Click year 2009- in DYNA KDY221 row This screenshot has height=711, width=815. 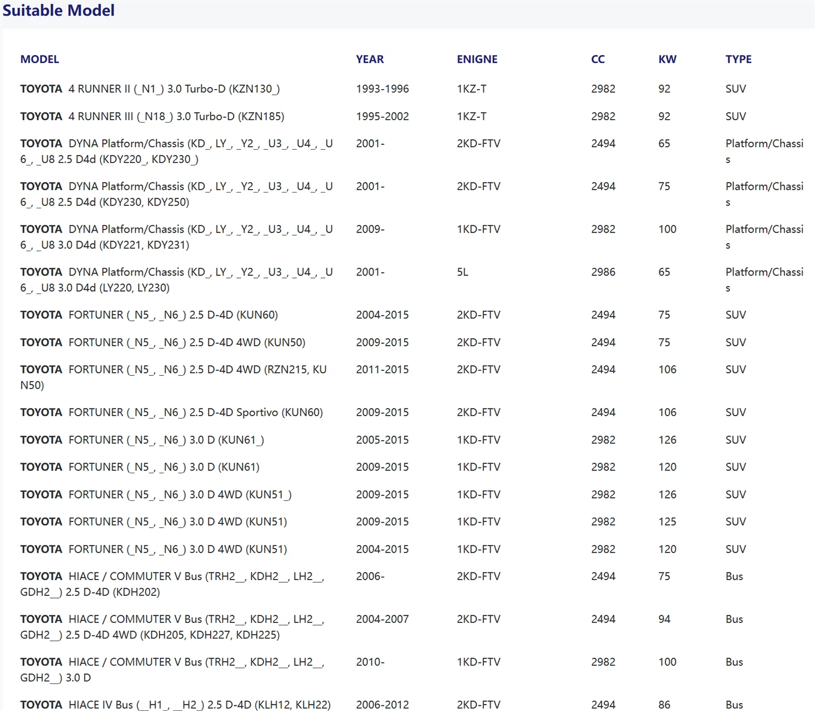click(370, 229)
